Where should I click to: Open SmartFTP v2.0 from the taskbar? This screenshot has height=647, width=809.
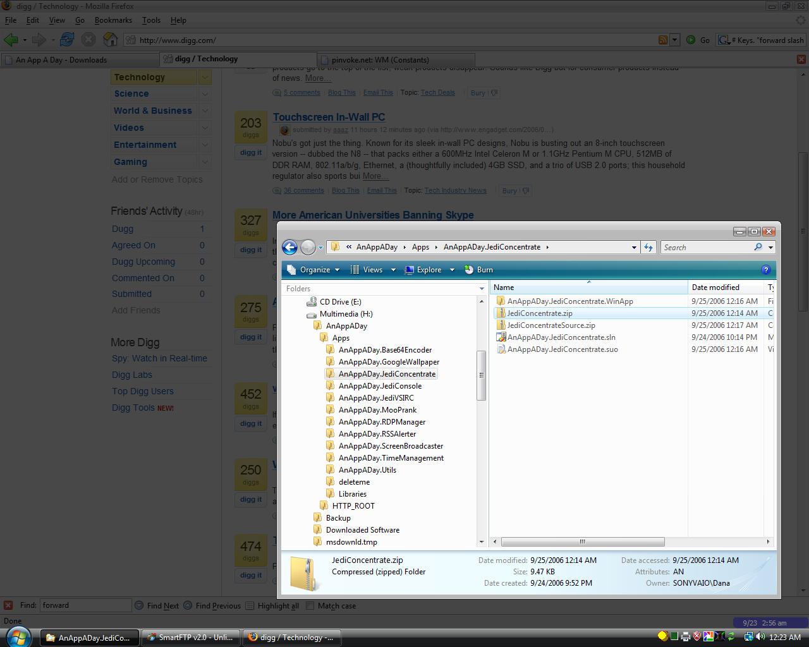pyautogui.click(x=191, y=638)
